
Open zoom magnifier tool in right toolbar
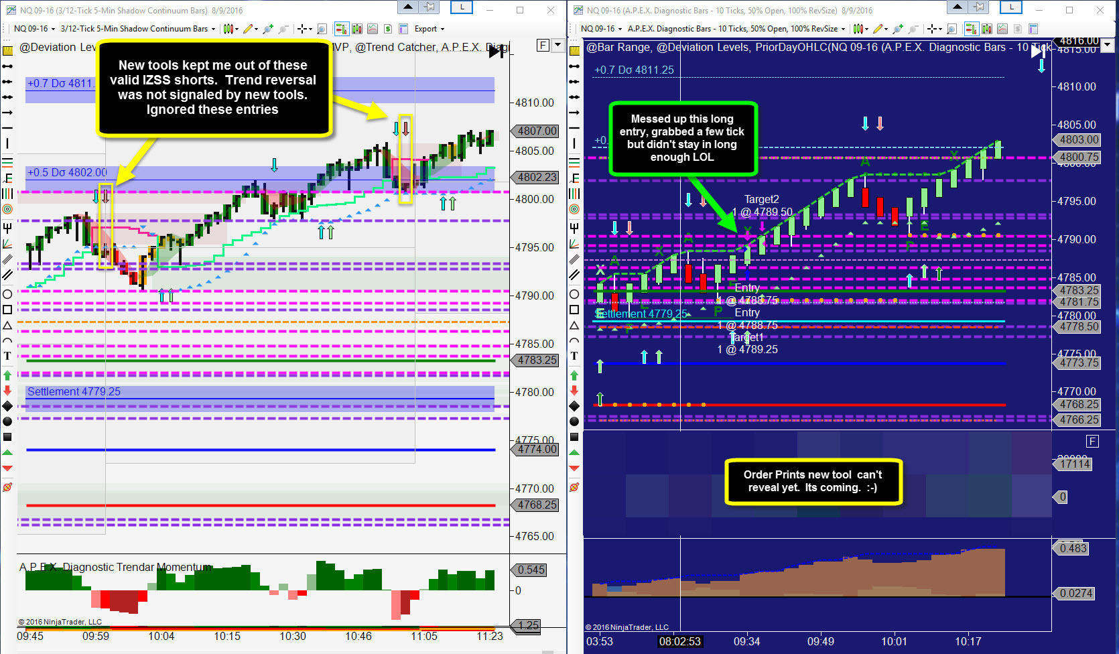951,29
